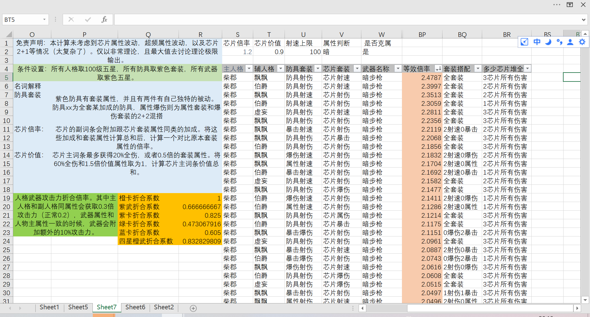
Task: Click the IME user account icon
Action: [x=570, y=42]
